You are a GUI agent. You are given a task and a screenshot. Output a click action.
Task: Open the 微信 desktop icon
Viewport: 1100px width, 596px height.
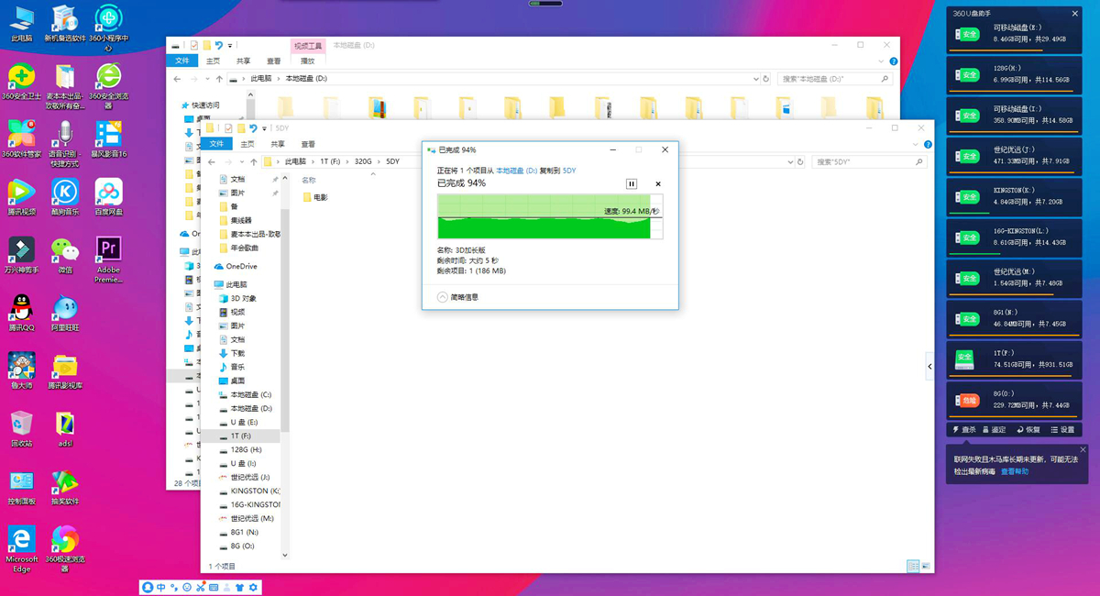(x=64, y=255)
